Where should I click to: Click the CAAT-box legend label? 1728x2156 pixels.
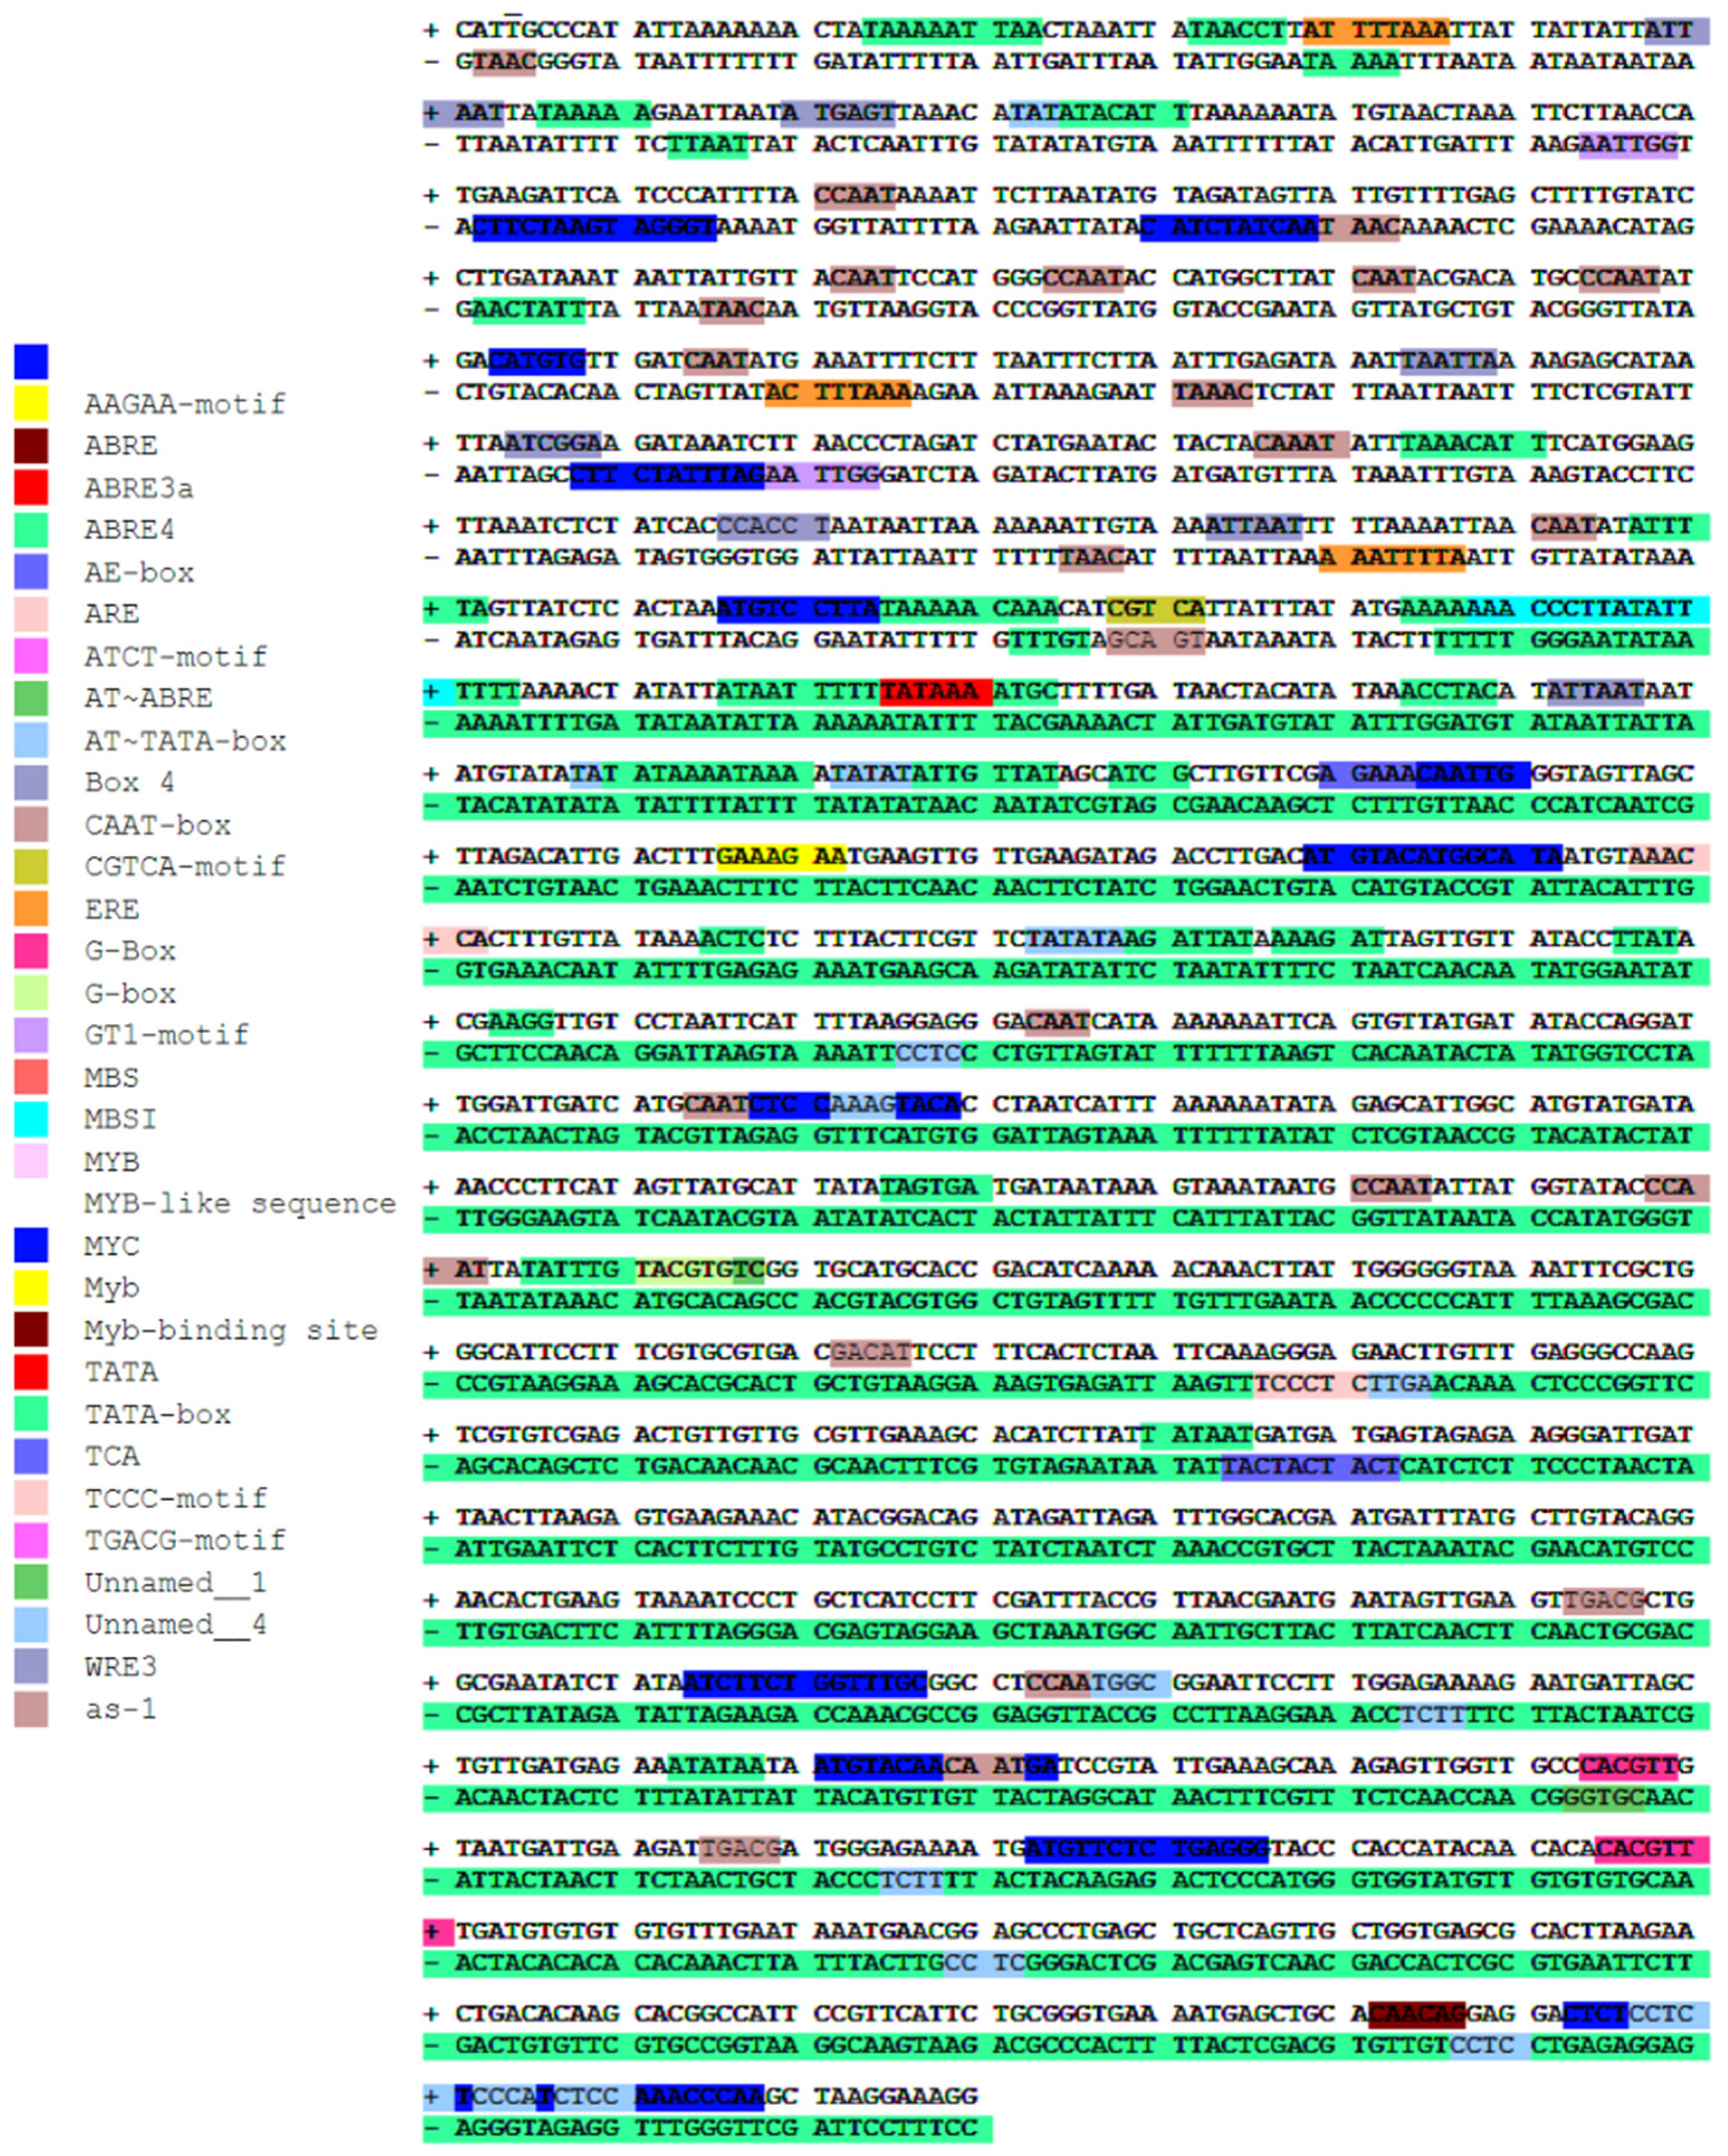tap(157, 825)
